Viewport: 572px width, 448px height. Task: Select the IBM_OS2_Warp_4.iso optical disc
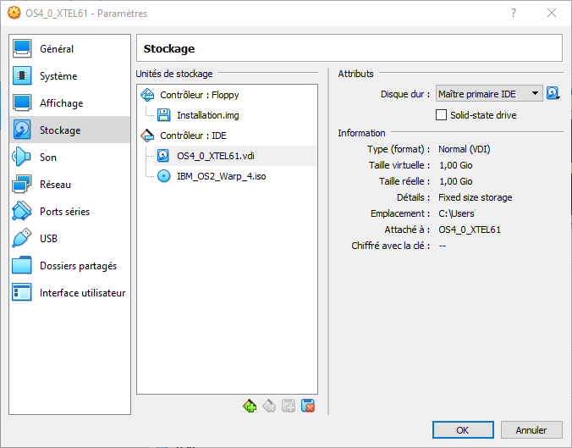[222, 176]
